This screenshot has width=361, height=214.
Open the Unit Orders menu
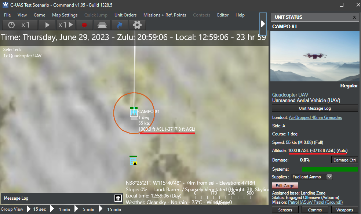click(125, 15)
